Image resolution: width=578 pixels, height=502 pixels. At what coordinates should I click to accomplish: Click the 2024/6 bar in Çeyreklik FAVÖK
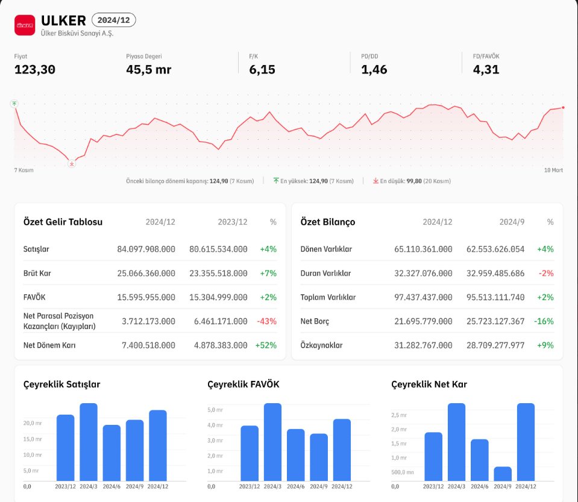tap(296, 455)
